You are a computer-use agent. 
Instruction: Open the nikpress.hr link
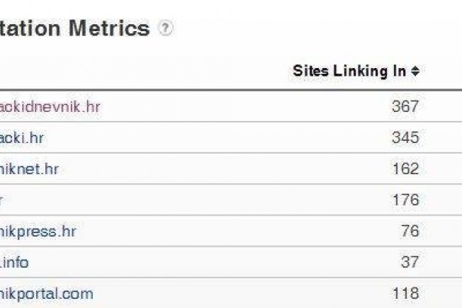[x=38, y=232]
